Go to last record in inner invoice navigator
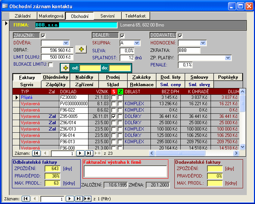 pos(89,153)
